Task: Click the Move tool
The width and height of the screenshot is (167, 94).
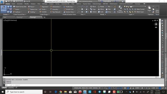Action: click(x=93, y=7)
